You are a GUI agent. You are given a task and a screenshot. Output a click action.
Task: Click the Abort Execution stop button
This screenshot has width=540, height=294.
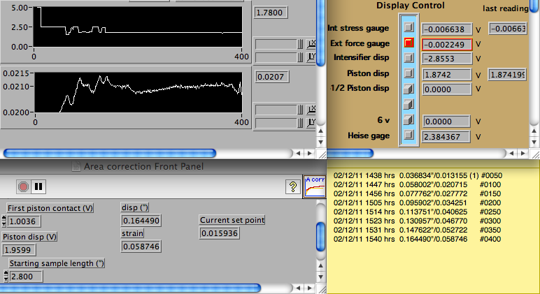(x=24, y=186)
